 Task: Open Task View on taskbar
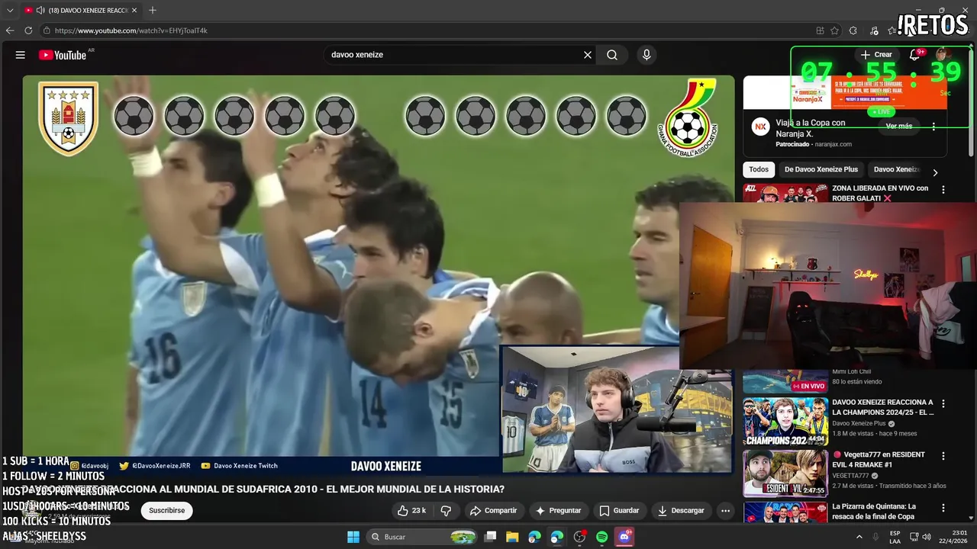pyautogui.click(x=491, y=537)
